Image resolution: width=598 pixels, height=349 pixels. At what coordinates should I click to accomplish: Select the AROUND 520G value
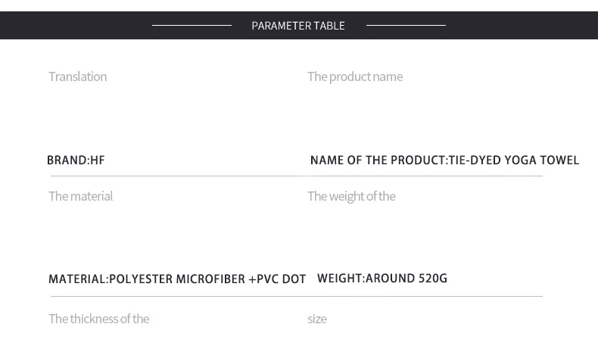point(407,279)
